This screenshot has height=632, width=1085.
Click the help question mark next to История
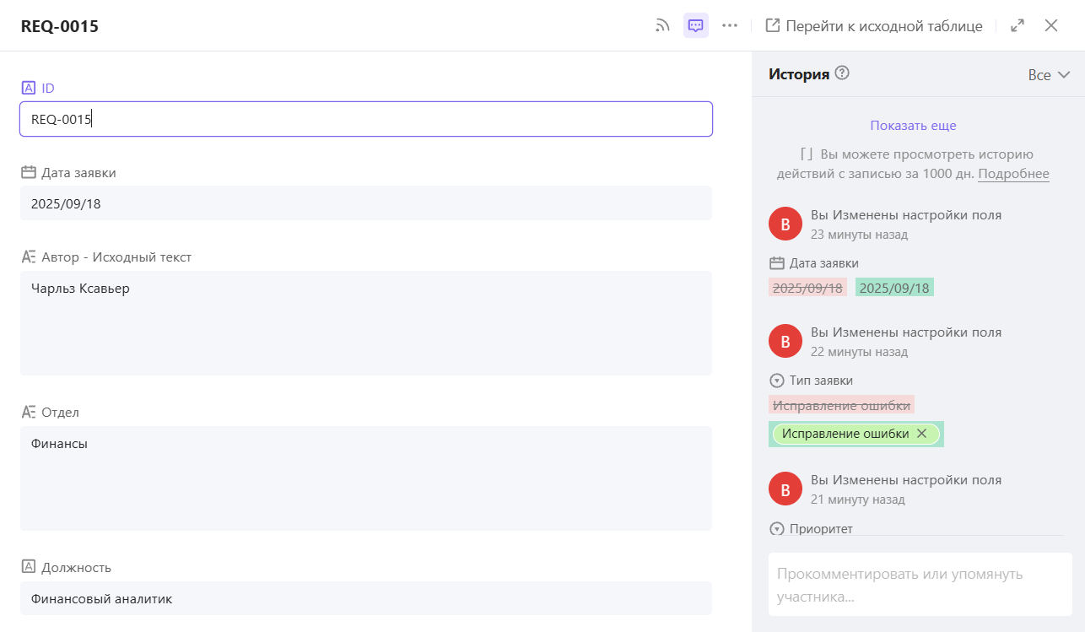[842, 73]
